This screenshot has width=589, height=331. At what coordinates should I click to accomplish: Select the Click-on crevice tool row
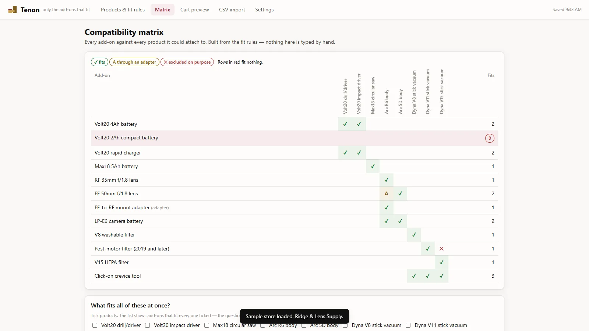(x=294, y=276)
